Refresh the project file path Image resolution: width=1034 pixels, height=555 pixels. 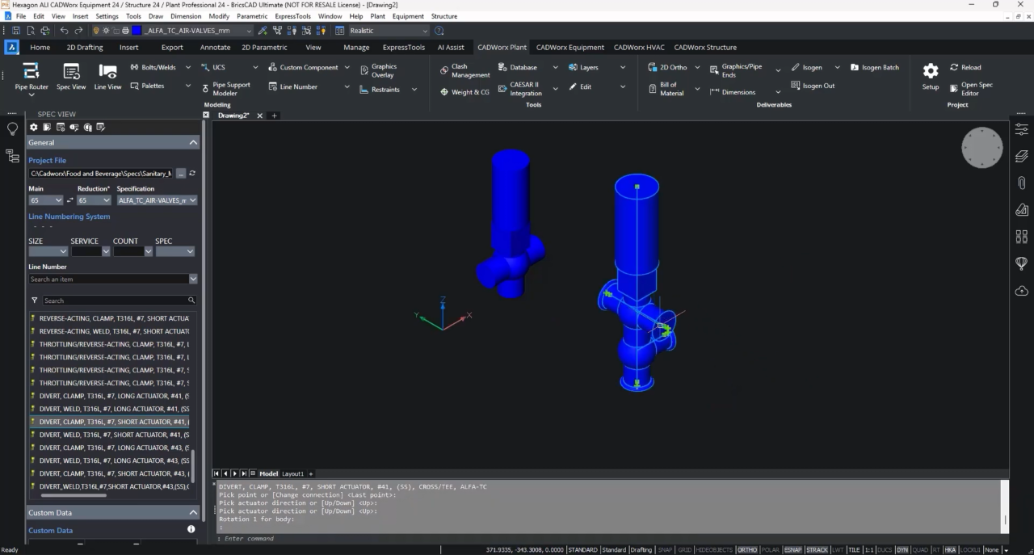coord(192,174)
